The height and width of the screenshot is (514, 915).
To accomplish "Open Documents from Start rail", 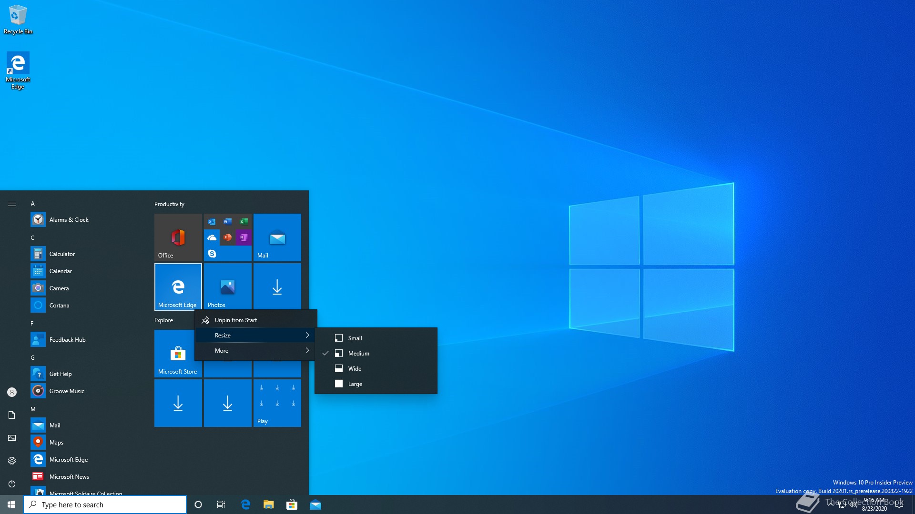I will tap(12, 415).
